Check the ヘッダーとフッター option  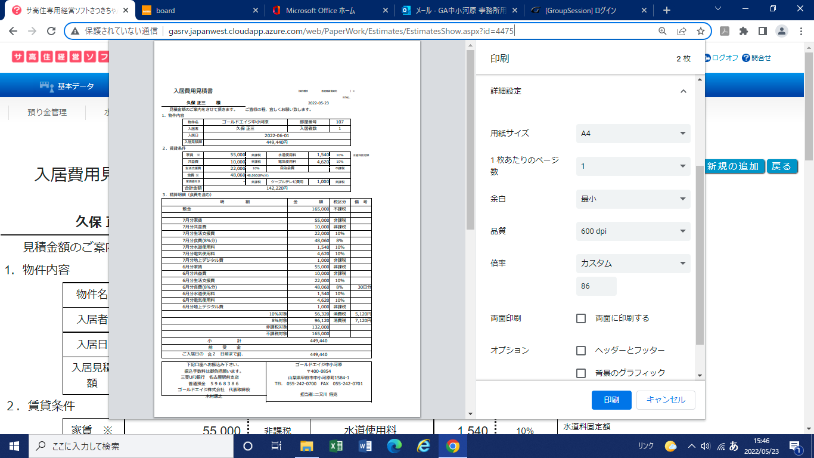click(581, 351)
